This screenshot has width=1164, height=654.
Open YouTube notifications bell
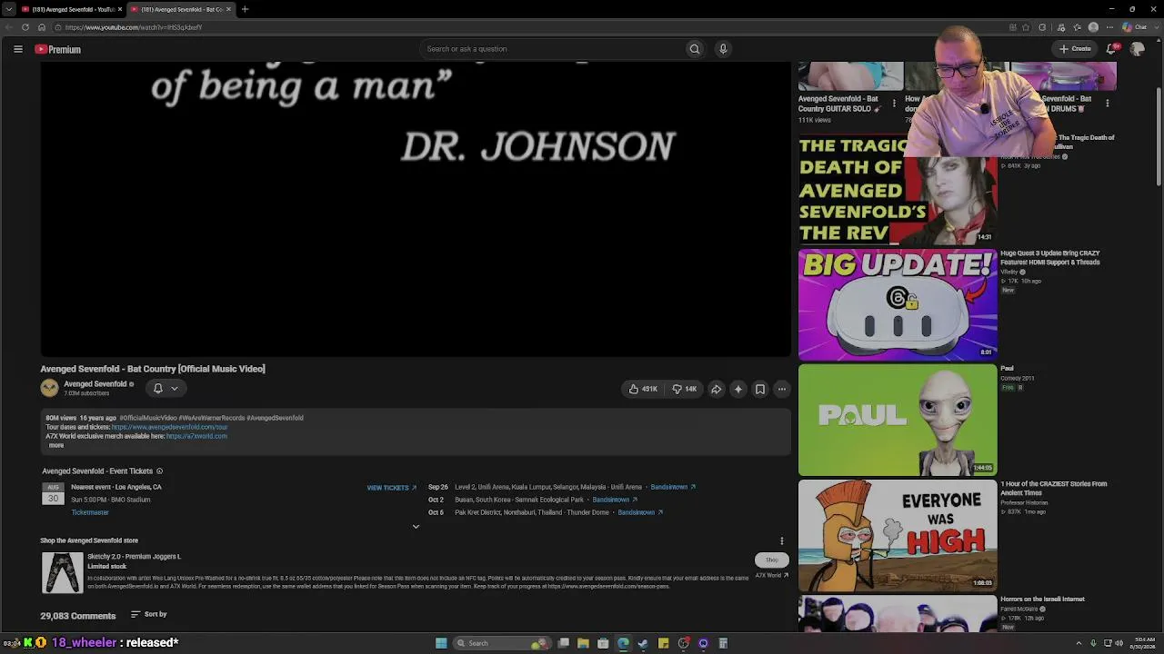point(1111,49)
